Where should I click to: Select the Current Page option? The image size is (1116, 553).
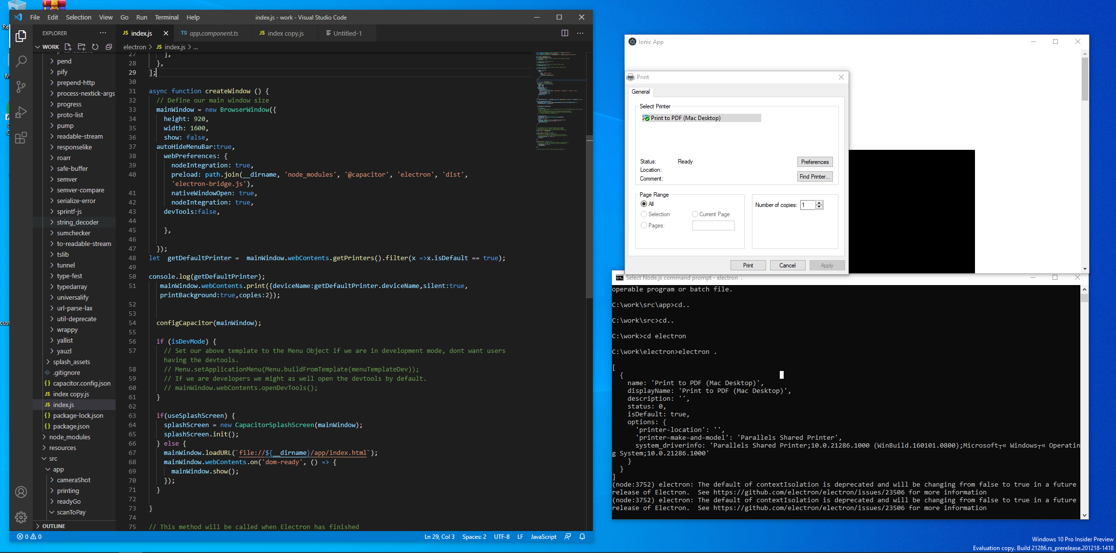tap(695, 214)
